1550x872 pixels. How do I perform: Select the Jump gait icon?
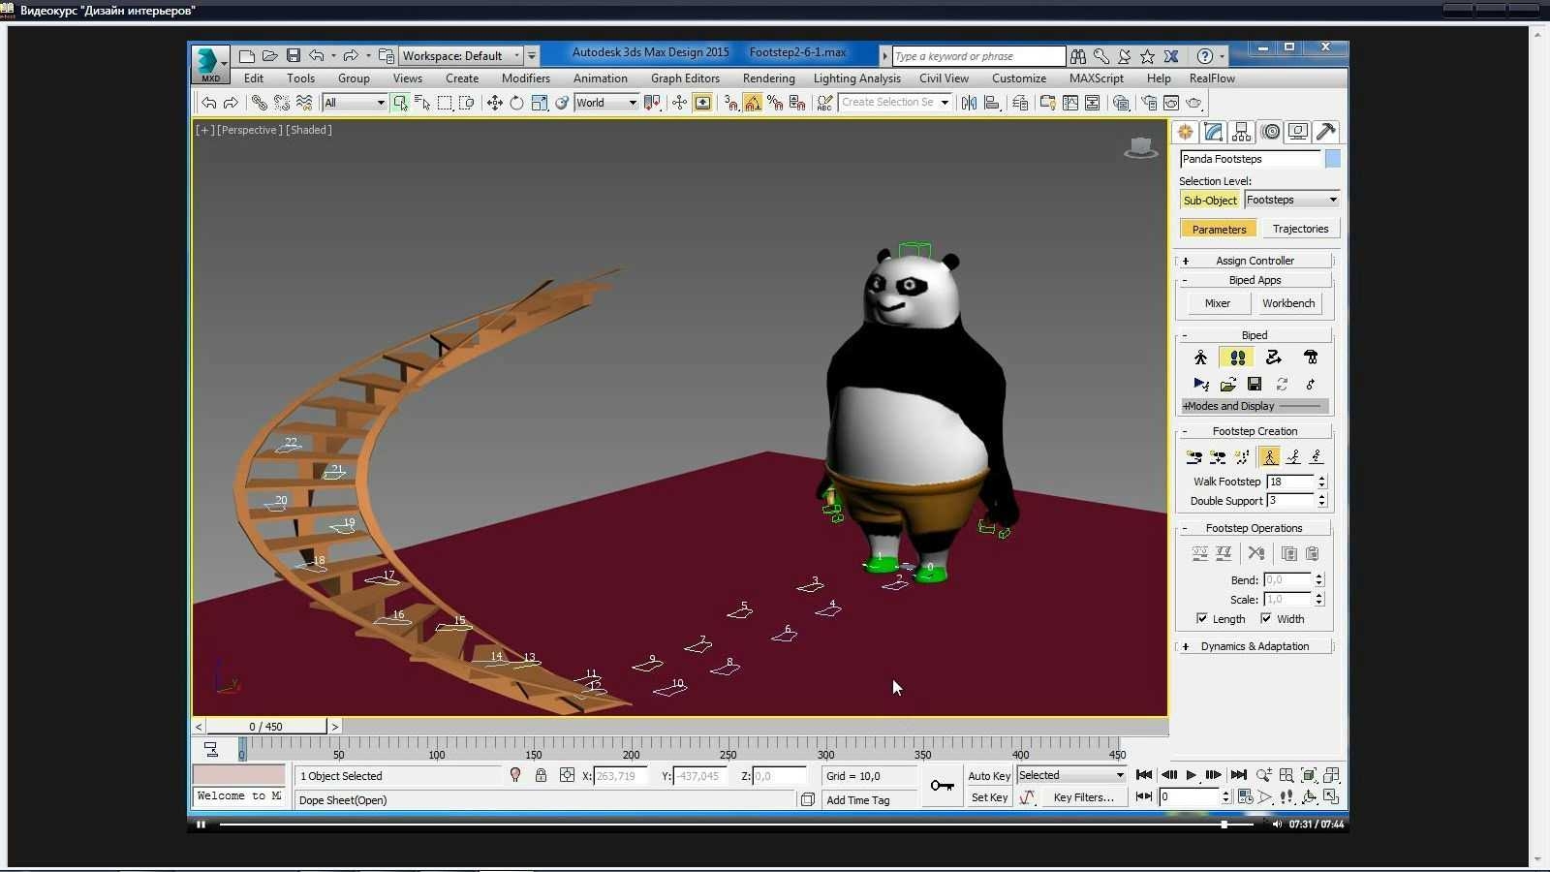(x=1316, y=457)
